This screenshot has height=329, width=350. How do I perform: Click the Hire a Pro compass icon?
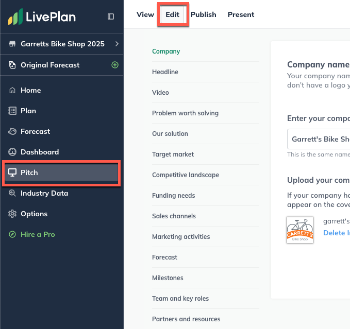[12, 234]
